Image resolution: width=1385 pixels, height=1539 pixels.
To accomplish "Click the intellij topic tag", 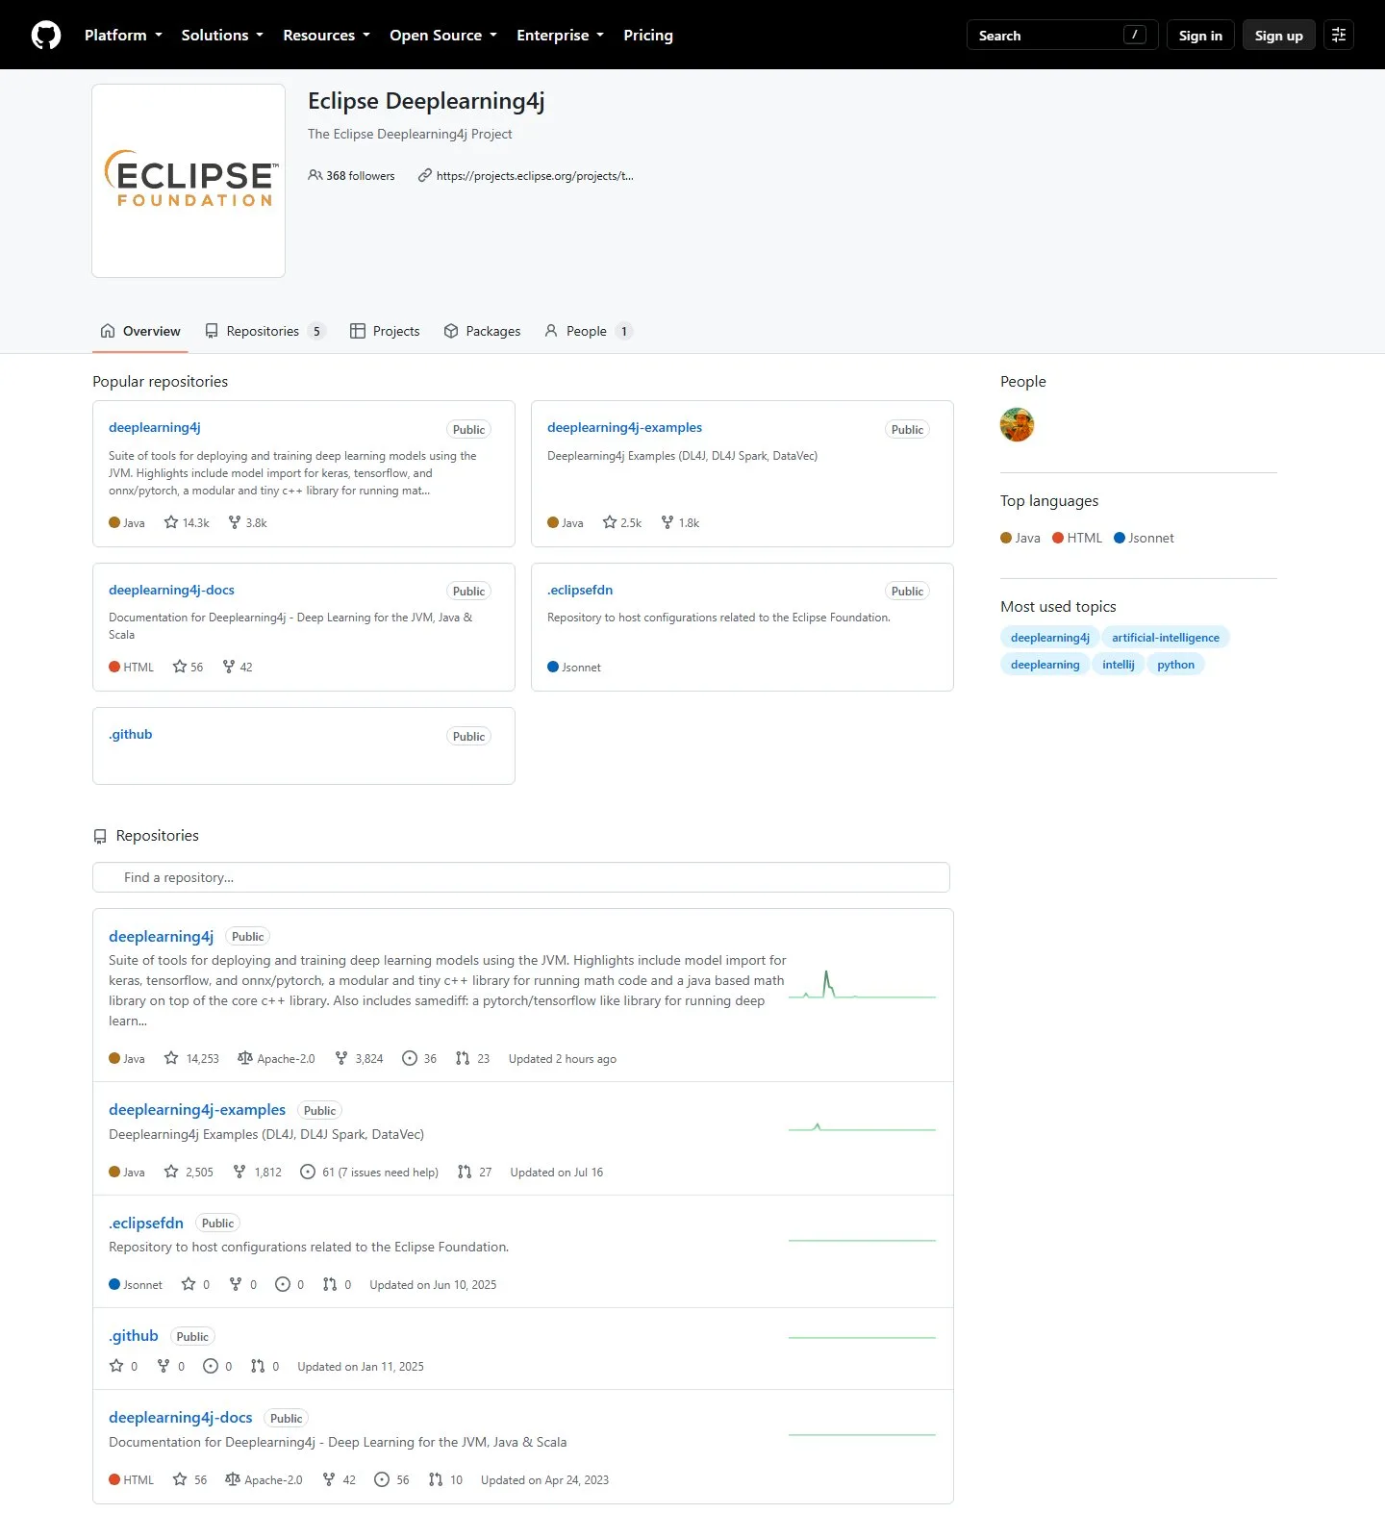I will [1119, 664].
